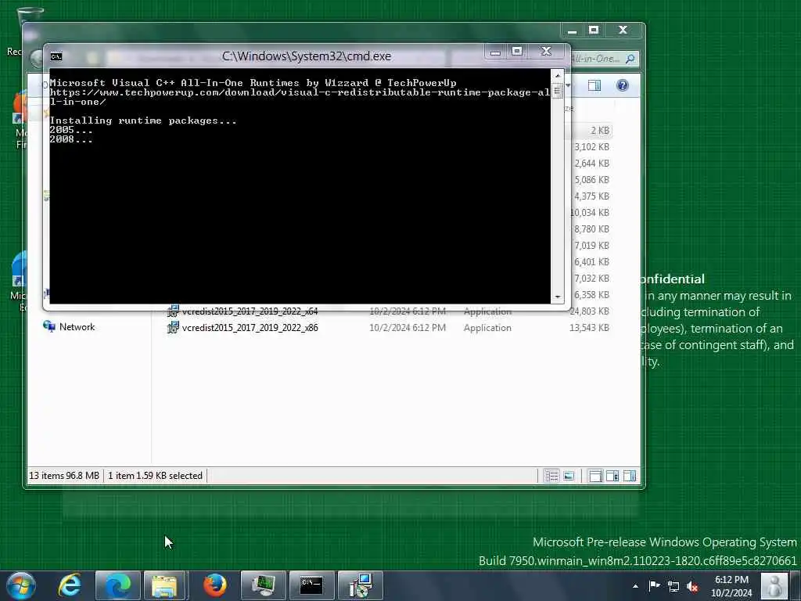Click the Explorer search magnifier icon
Image resolution: width=801 pixels, height=601 pixels.
[x=630, y=59]
